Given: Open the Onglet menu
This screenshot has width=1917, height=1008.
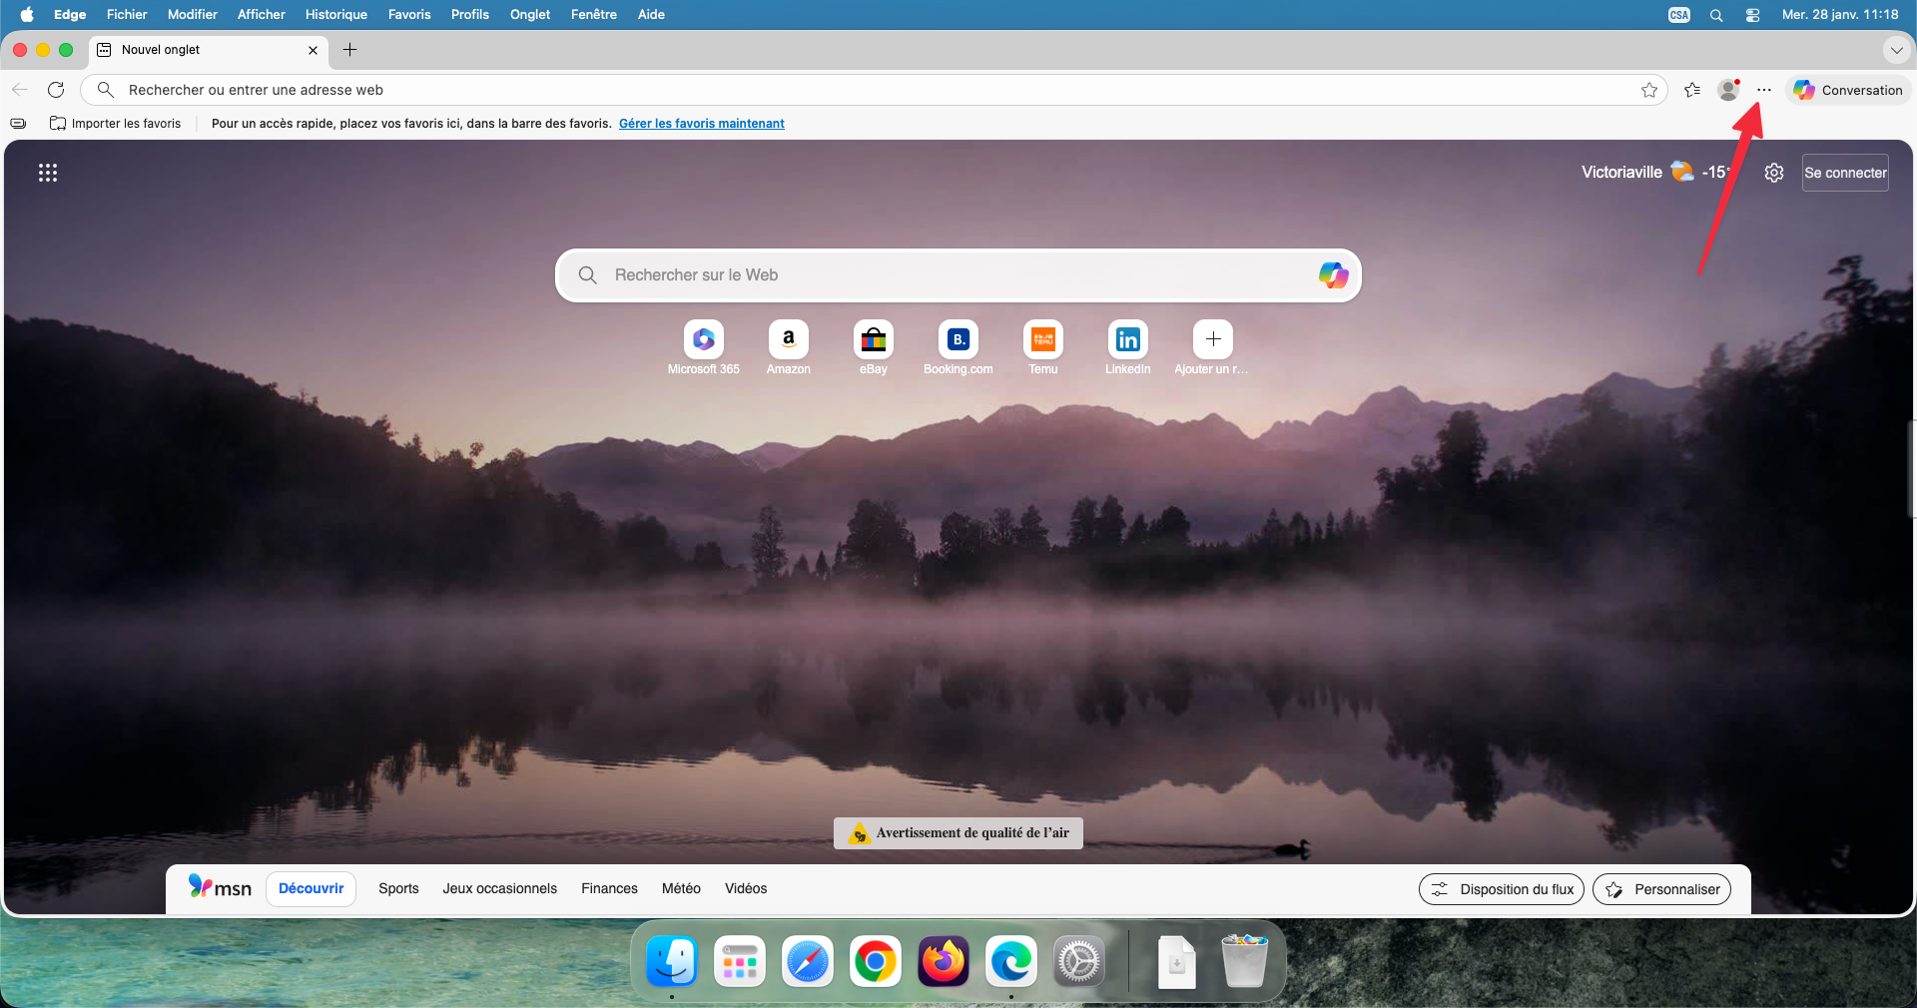Looking at the screenshot, I should [530, 14].
